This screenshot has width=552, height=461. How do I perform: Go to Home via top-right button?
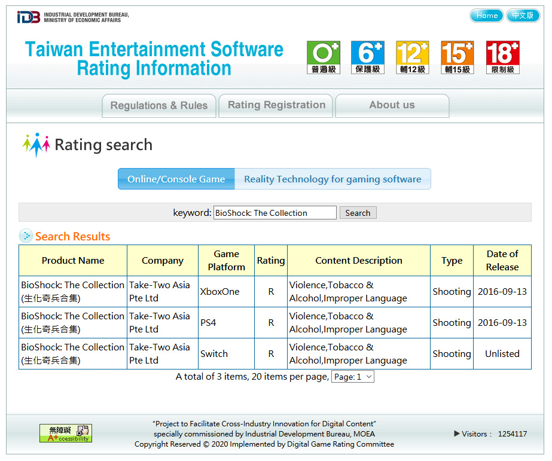click(486, 16)
